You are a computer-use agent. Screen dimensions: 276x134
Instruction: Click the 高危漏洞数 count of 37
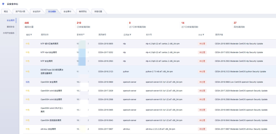pyautogui.click(x=235, y=23)
